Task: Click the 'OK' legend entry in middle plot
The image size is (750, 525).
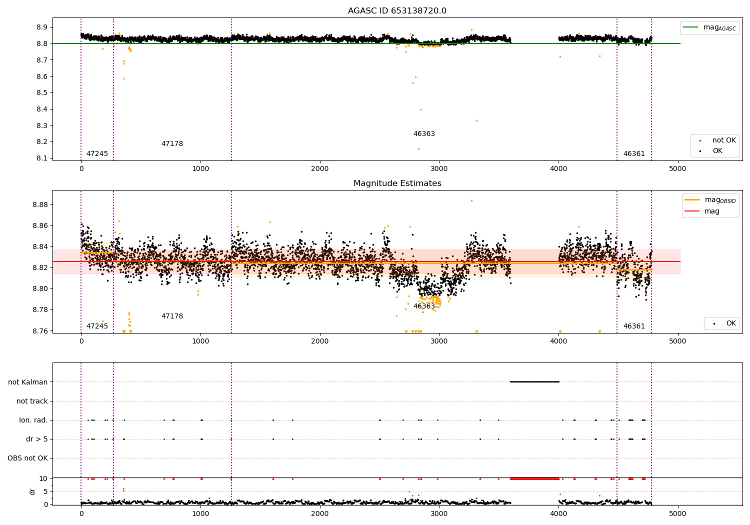Action: click(x=724, y=323)
